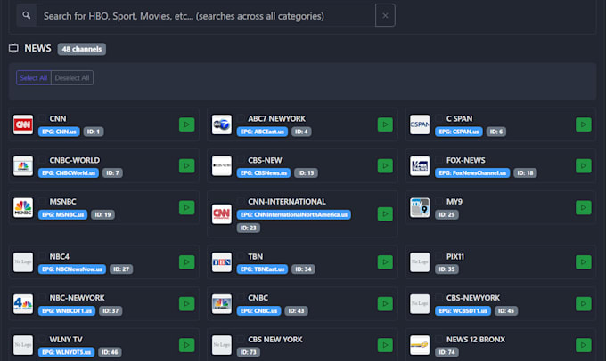
Task: Click the PIX11 No Logo placeholder
Action: pos(420,262)
